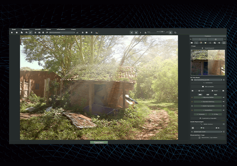This screenshot has height=166, width=237.
Task: Toggle the checkbox left of first effect section
Action: 192,97
